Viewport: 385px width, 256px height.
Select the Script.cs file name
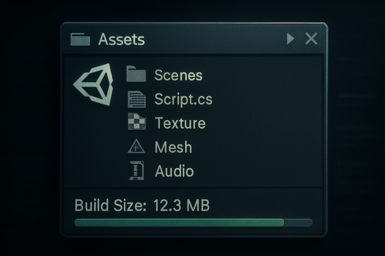tap(183, 99)
